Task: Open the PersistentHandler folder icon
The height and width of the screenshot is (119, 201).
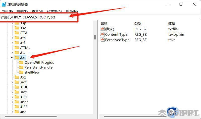Action: coord(21,67)
